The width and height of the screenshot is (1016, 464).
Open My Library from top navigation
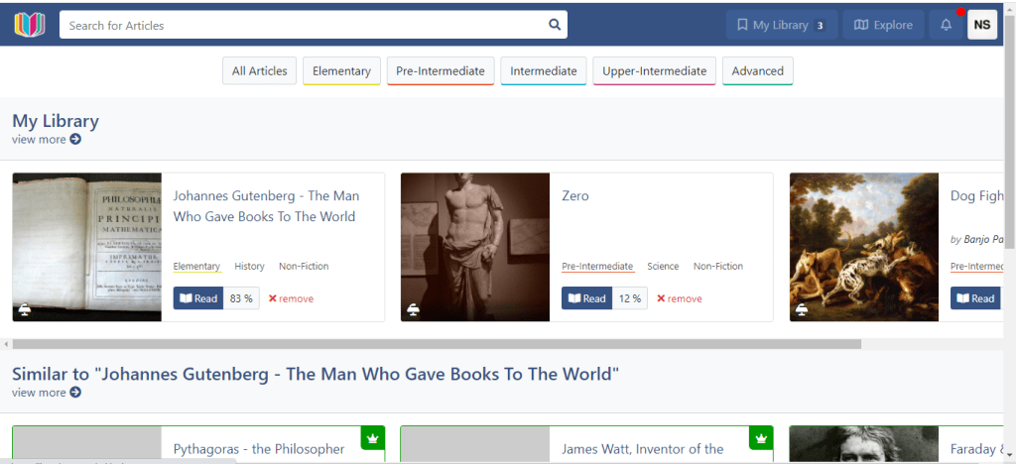pyautogui.click(x=781, y=25)
